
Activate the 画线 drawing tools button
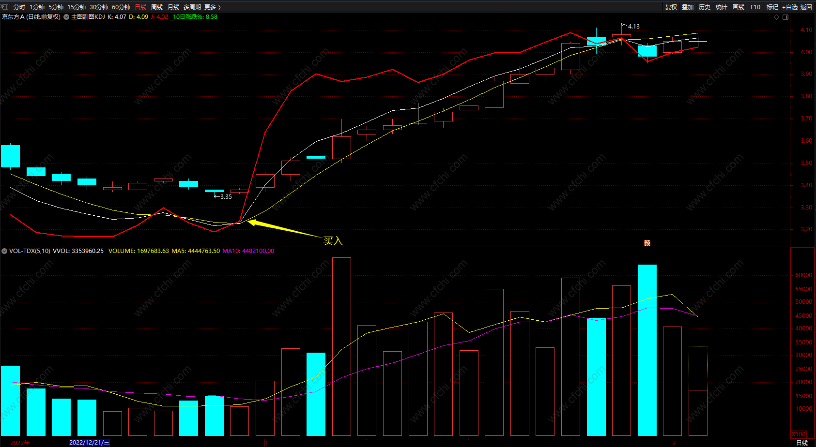pyautogui.click(x=739, y=7)
